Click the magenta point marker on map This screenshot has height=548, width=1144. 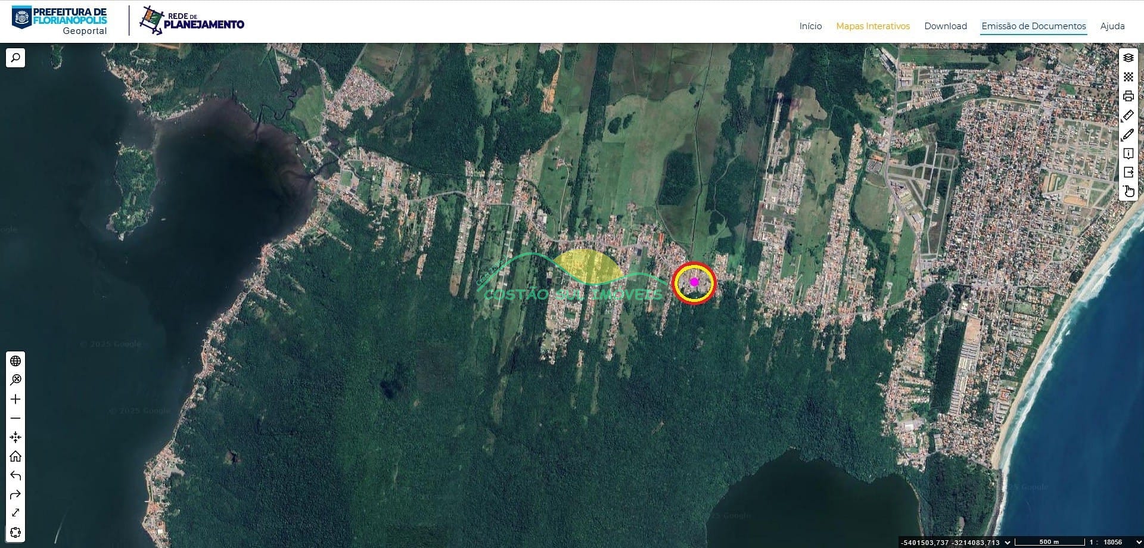[694, 282]
